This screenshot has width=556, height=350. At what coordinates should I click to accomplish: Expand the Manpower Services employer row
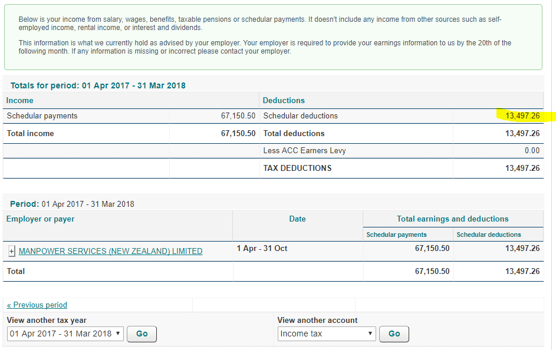tap(12, 251)
